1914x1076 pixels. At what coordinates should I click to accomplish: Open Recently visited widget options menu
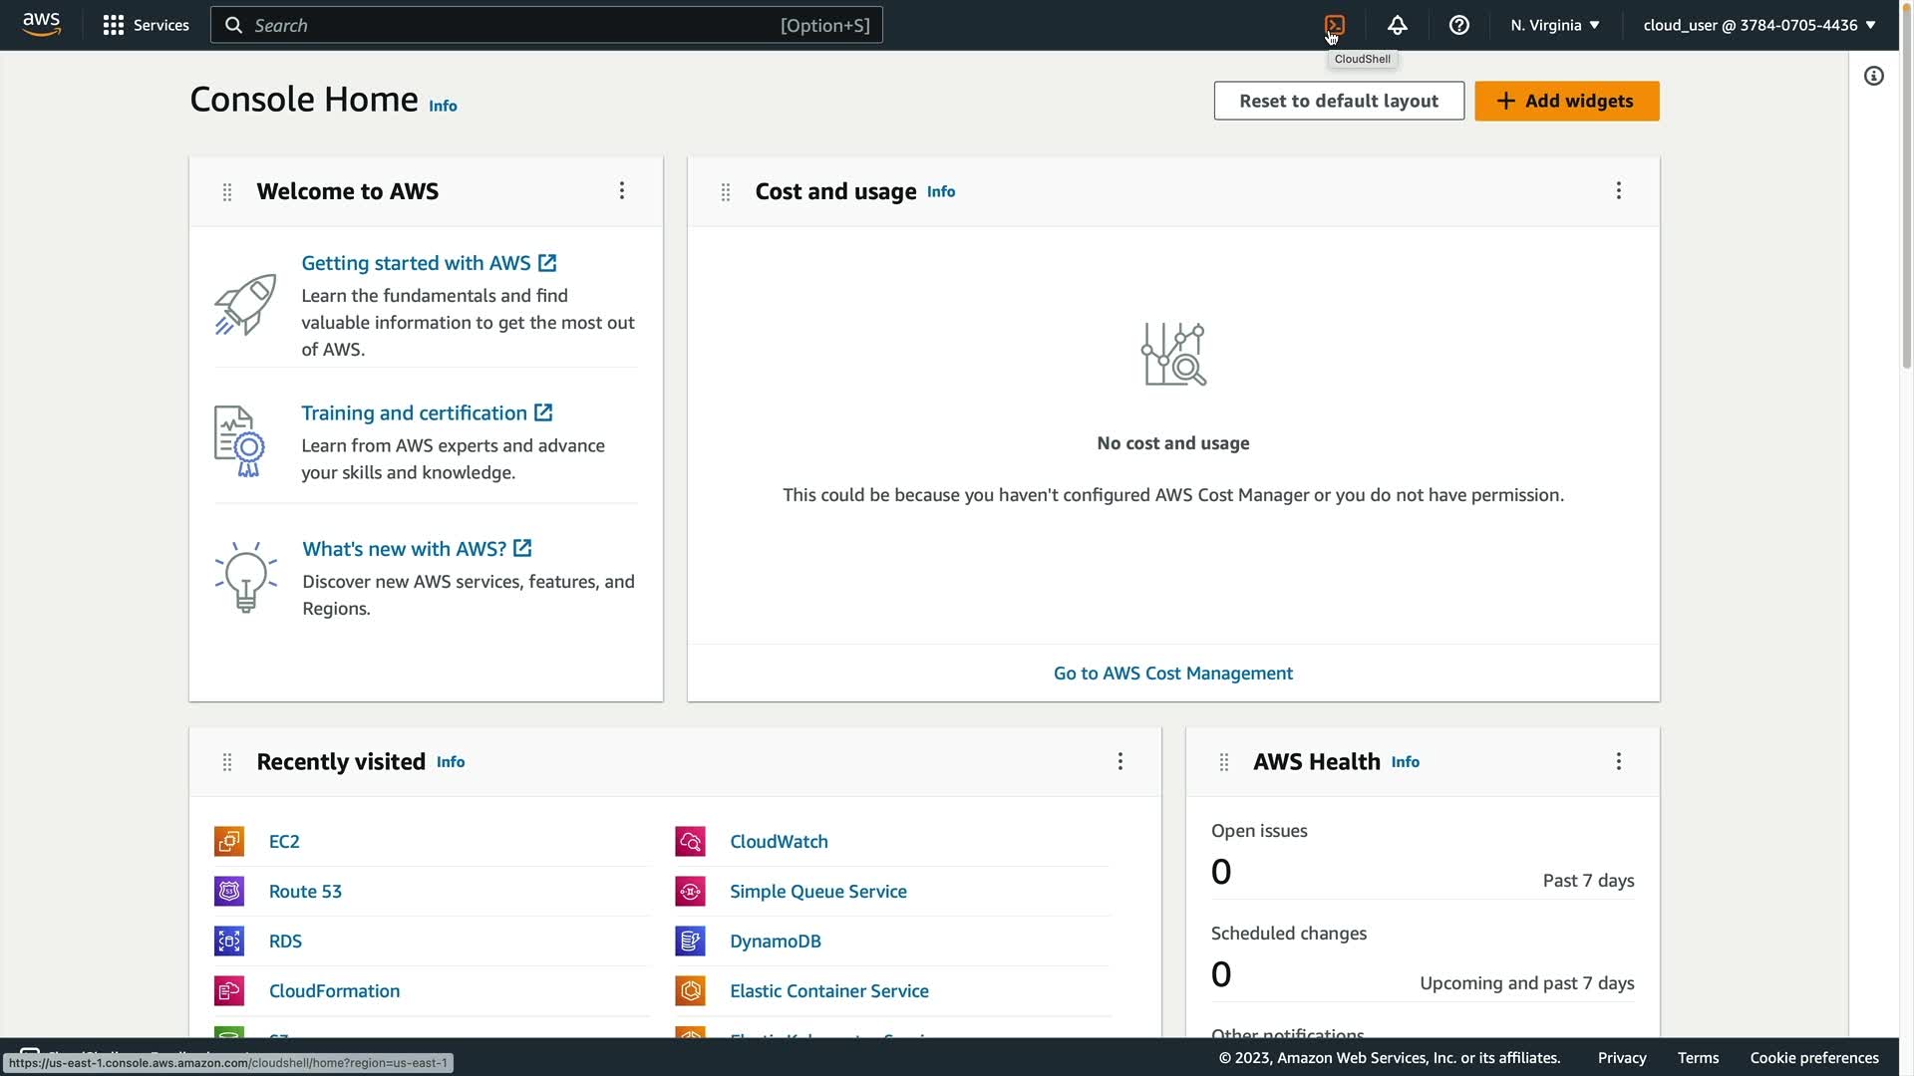(1119, 762)
